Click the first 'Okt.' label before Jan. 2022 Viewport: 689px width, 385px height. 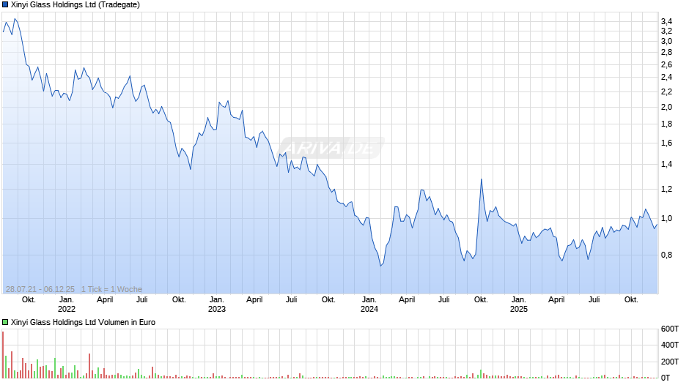click(x=29, y=300)
